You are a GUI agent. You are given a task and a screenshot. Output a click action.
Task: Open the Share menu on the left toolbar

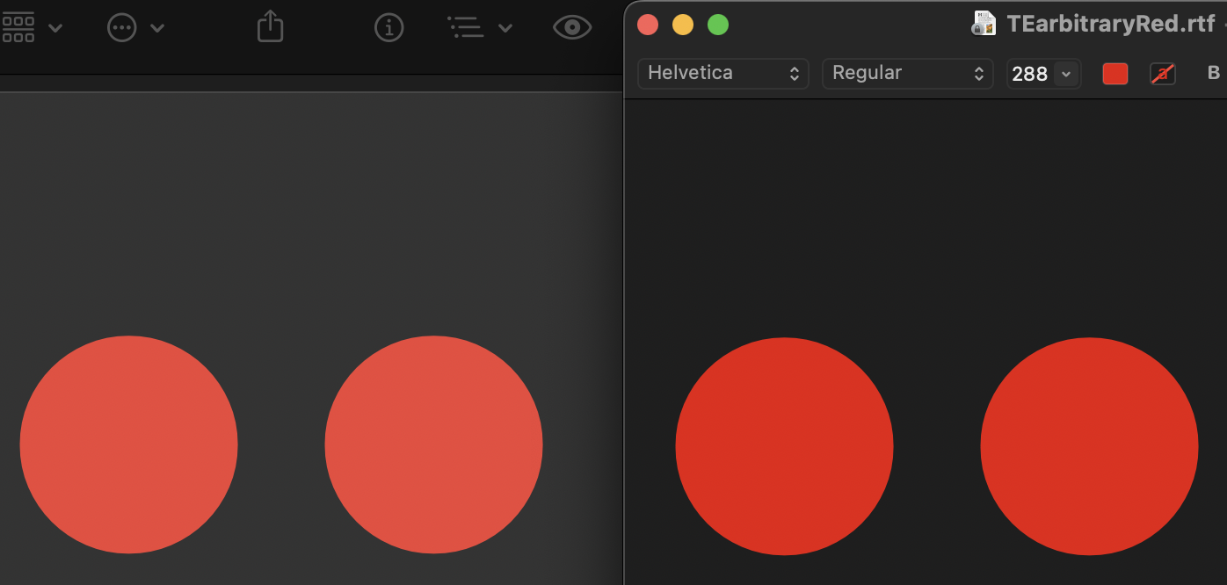coord(269,27)
